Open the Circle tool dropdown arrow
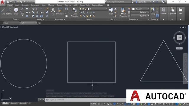189x106 pixels. [x=16, y=16]
